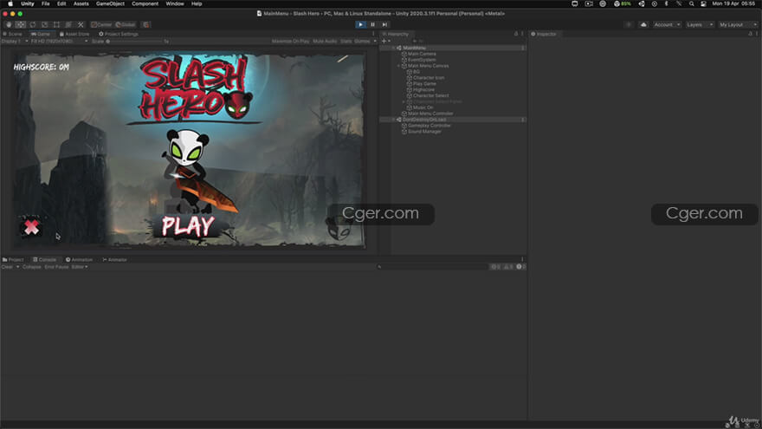Select the Rect Transform tool

(56, 24)
